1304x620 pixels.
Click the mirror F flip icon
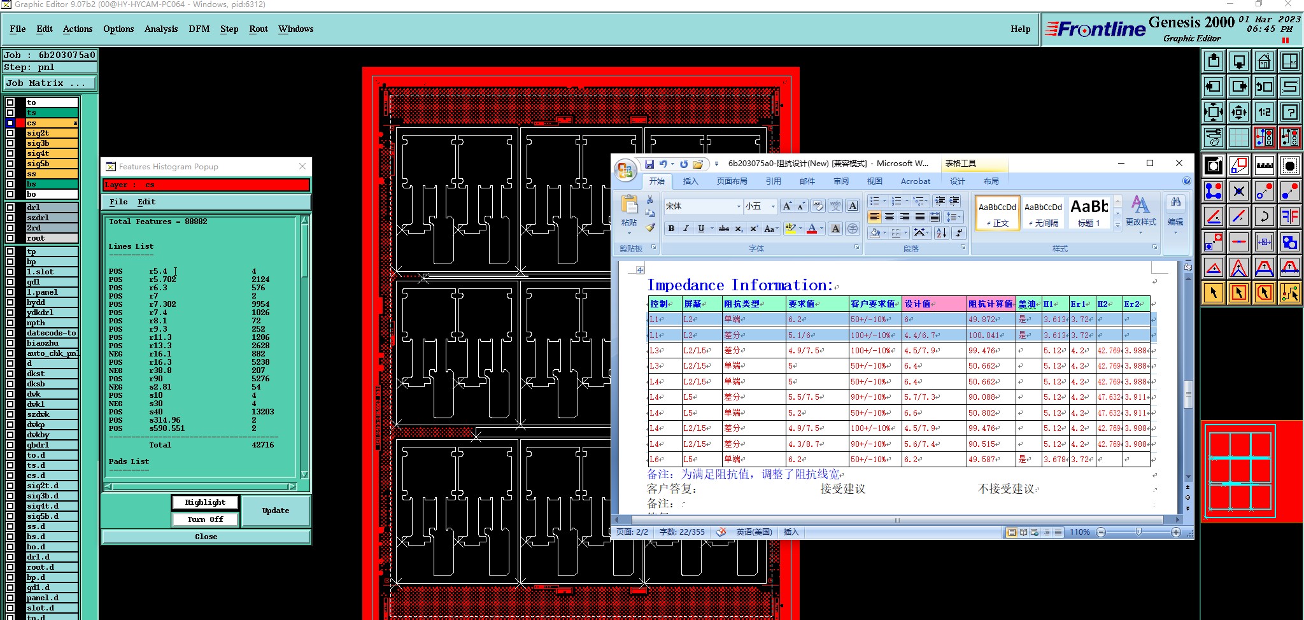coord(1289,216)
